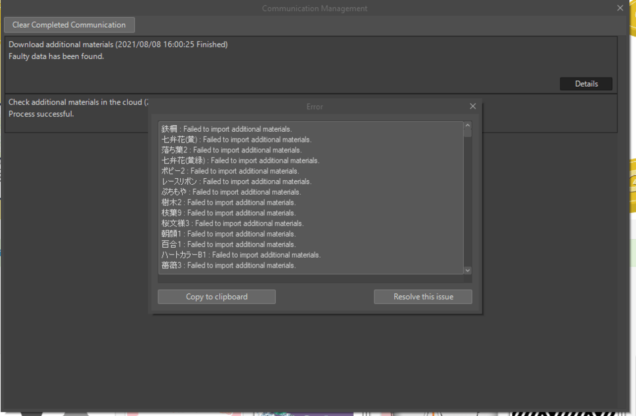Image resolution: width=636 pixels, height=416 pixels.
Task: Select the 枝葉9 error line
Action: [x=229, y=213]
